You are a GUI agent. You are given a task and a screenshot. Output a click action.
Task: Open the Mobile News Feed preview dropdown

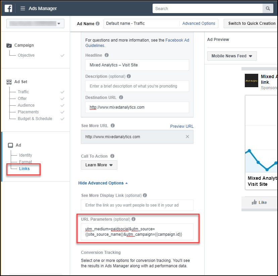point(232,56)
